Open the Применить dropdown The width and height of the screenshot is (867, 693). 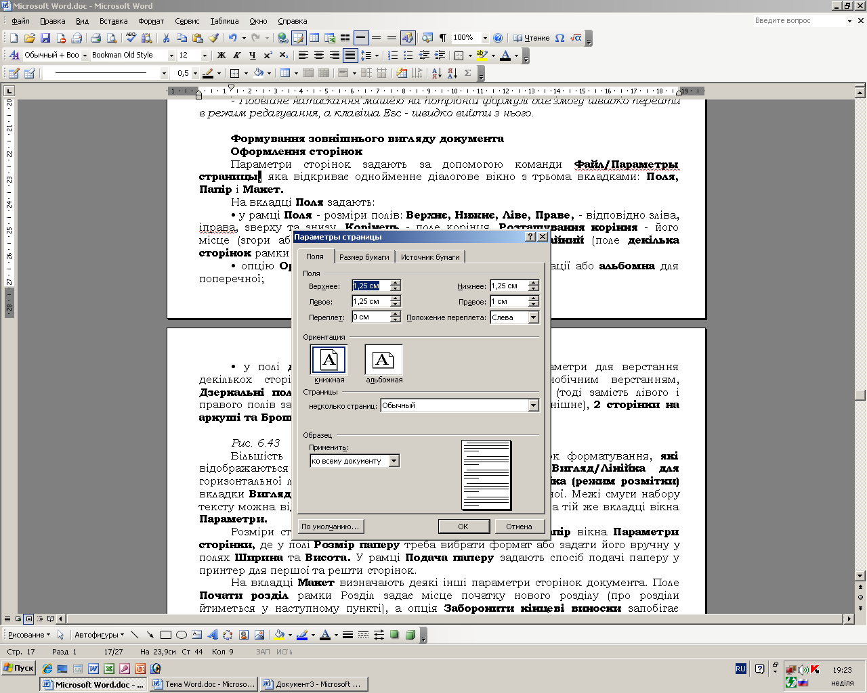pyautogui.click(x=394, y=461)
